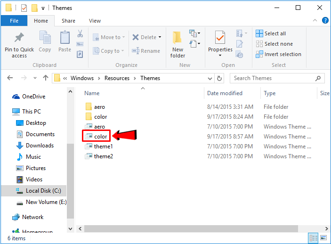The height and width of the screenshot is (244, 331).
Task: Open the Properties checkmark icon
Action: [220, 38]
